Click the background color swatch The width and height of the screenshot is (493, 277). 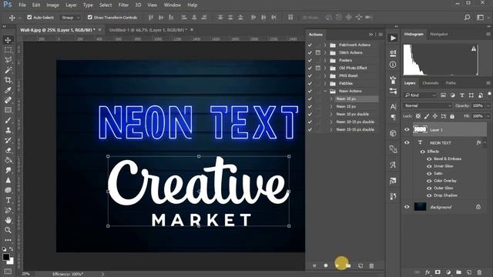point(11,261)
